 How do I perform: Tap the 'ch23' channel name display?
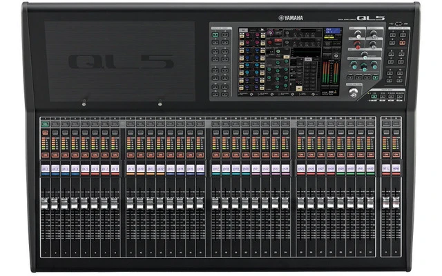tap(276, 168)
